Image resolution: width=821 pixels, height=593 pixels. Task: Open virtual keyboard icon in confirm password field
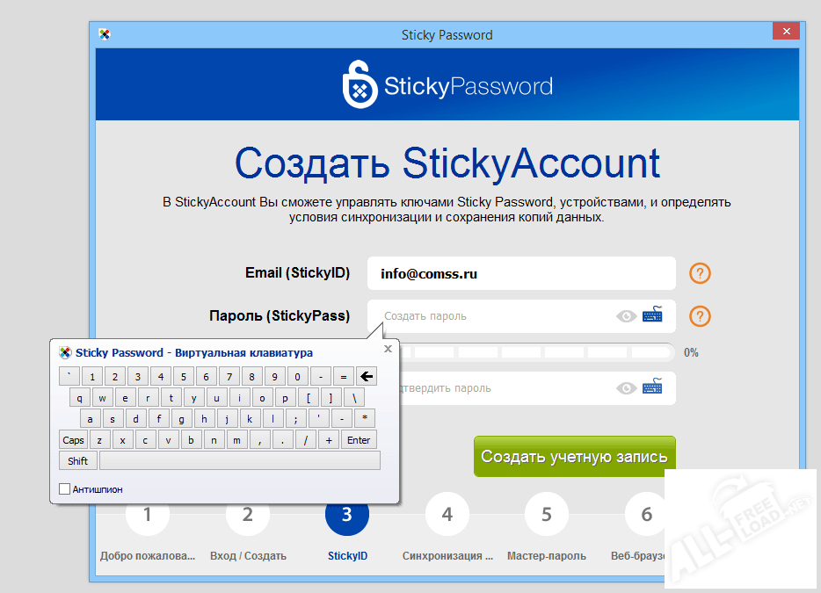652,387
